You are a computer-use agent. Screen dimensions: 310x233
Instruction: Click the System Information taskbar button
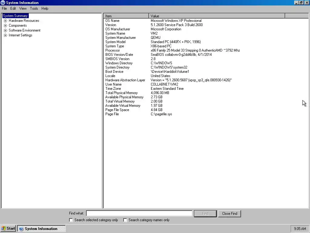[41, 228]
